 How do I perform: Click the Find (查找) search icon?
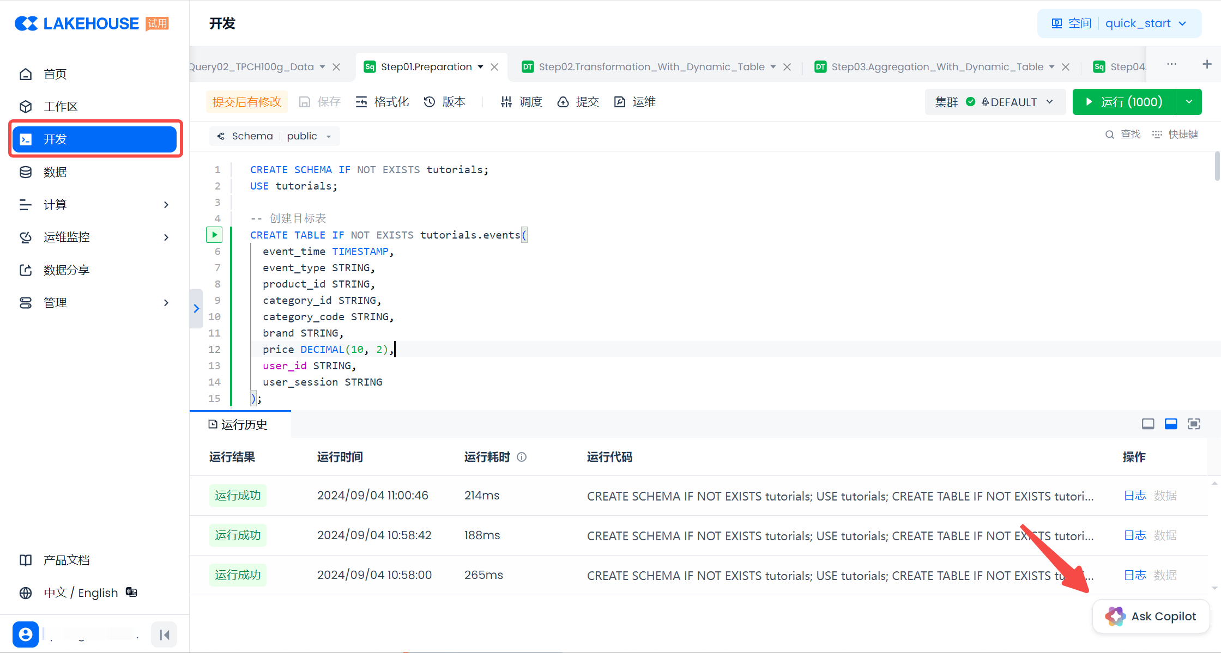1109,135
